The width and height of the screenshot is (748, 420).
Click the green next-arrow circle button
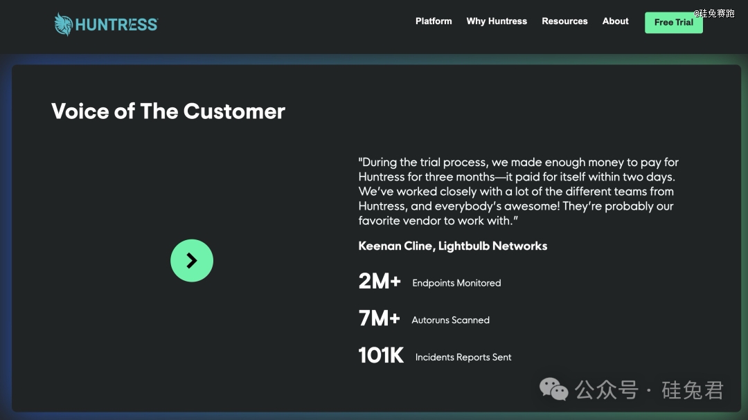coord(192,261)
